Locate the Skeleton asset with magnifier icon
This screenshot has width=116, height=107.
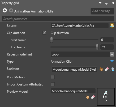(x=112, y=69)
